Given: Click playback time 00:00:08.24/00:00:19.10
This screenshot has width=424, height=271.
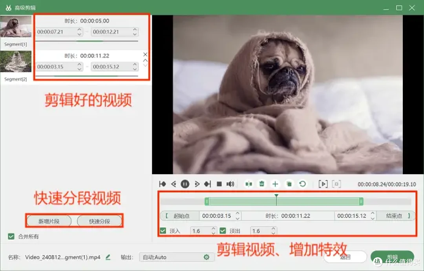Looking at the screenshot, I should [x=387, y=184].
